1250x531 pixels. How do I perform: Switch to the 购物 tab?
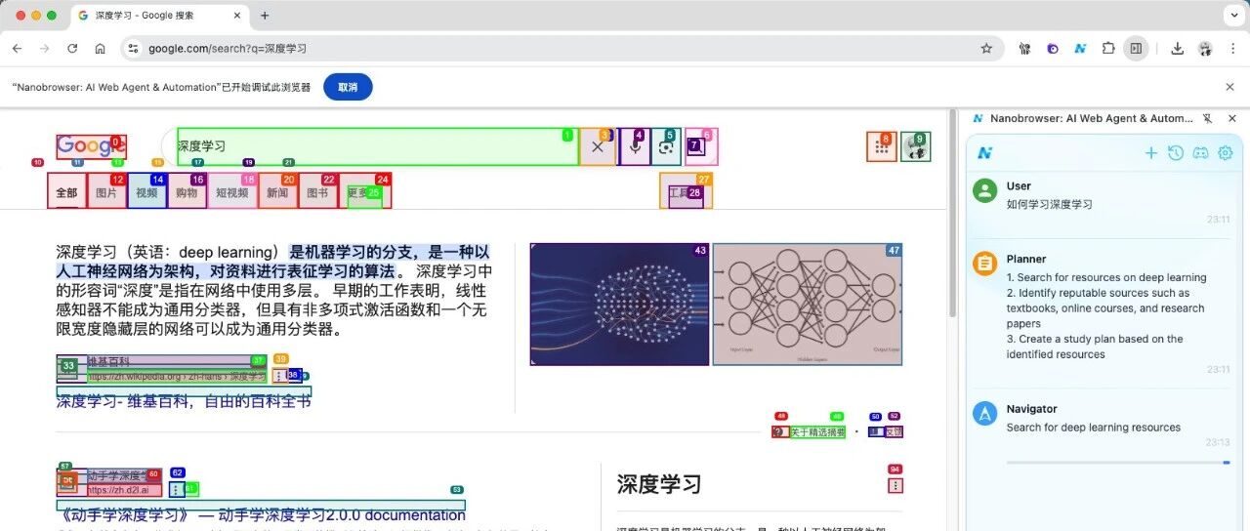click(187, 192)
